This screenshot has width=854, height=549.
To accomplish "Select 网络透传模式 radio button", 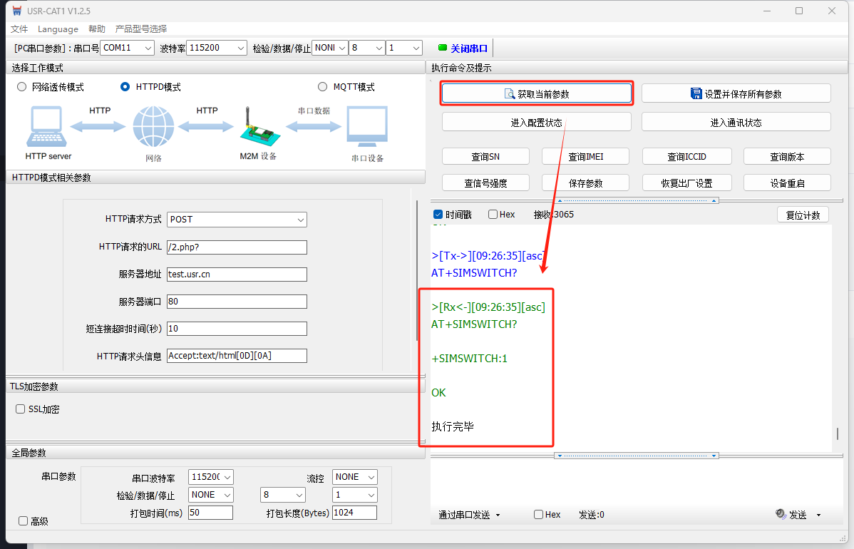I will point(22,87).
